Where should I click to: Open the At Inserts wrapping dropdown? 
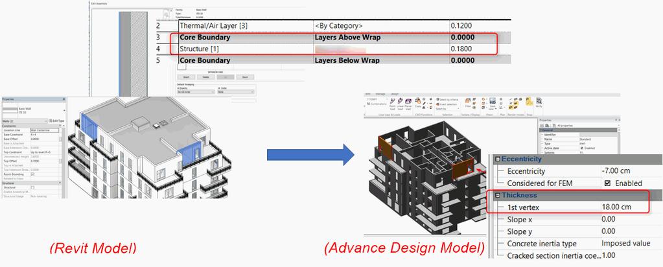click(x=196, y=92)
